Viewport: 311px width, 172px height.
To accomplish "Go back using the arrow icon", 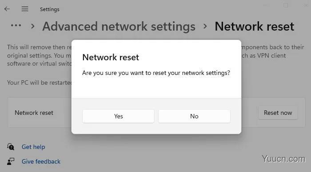I will tap(7, 9).
